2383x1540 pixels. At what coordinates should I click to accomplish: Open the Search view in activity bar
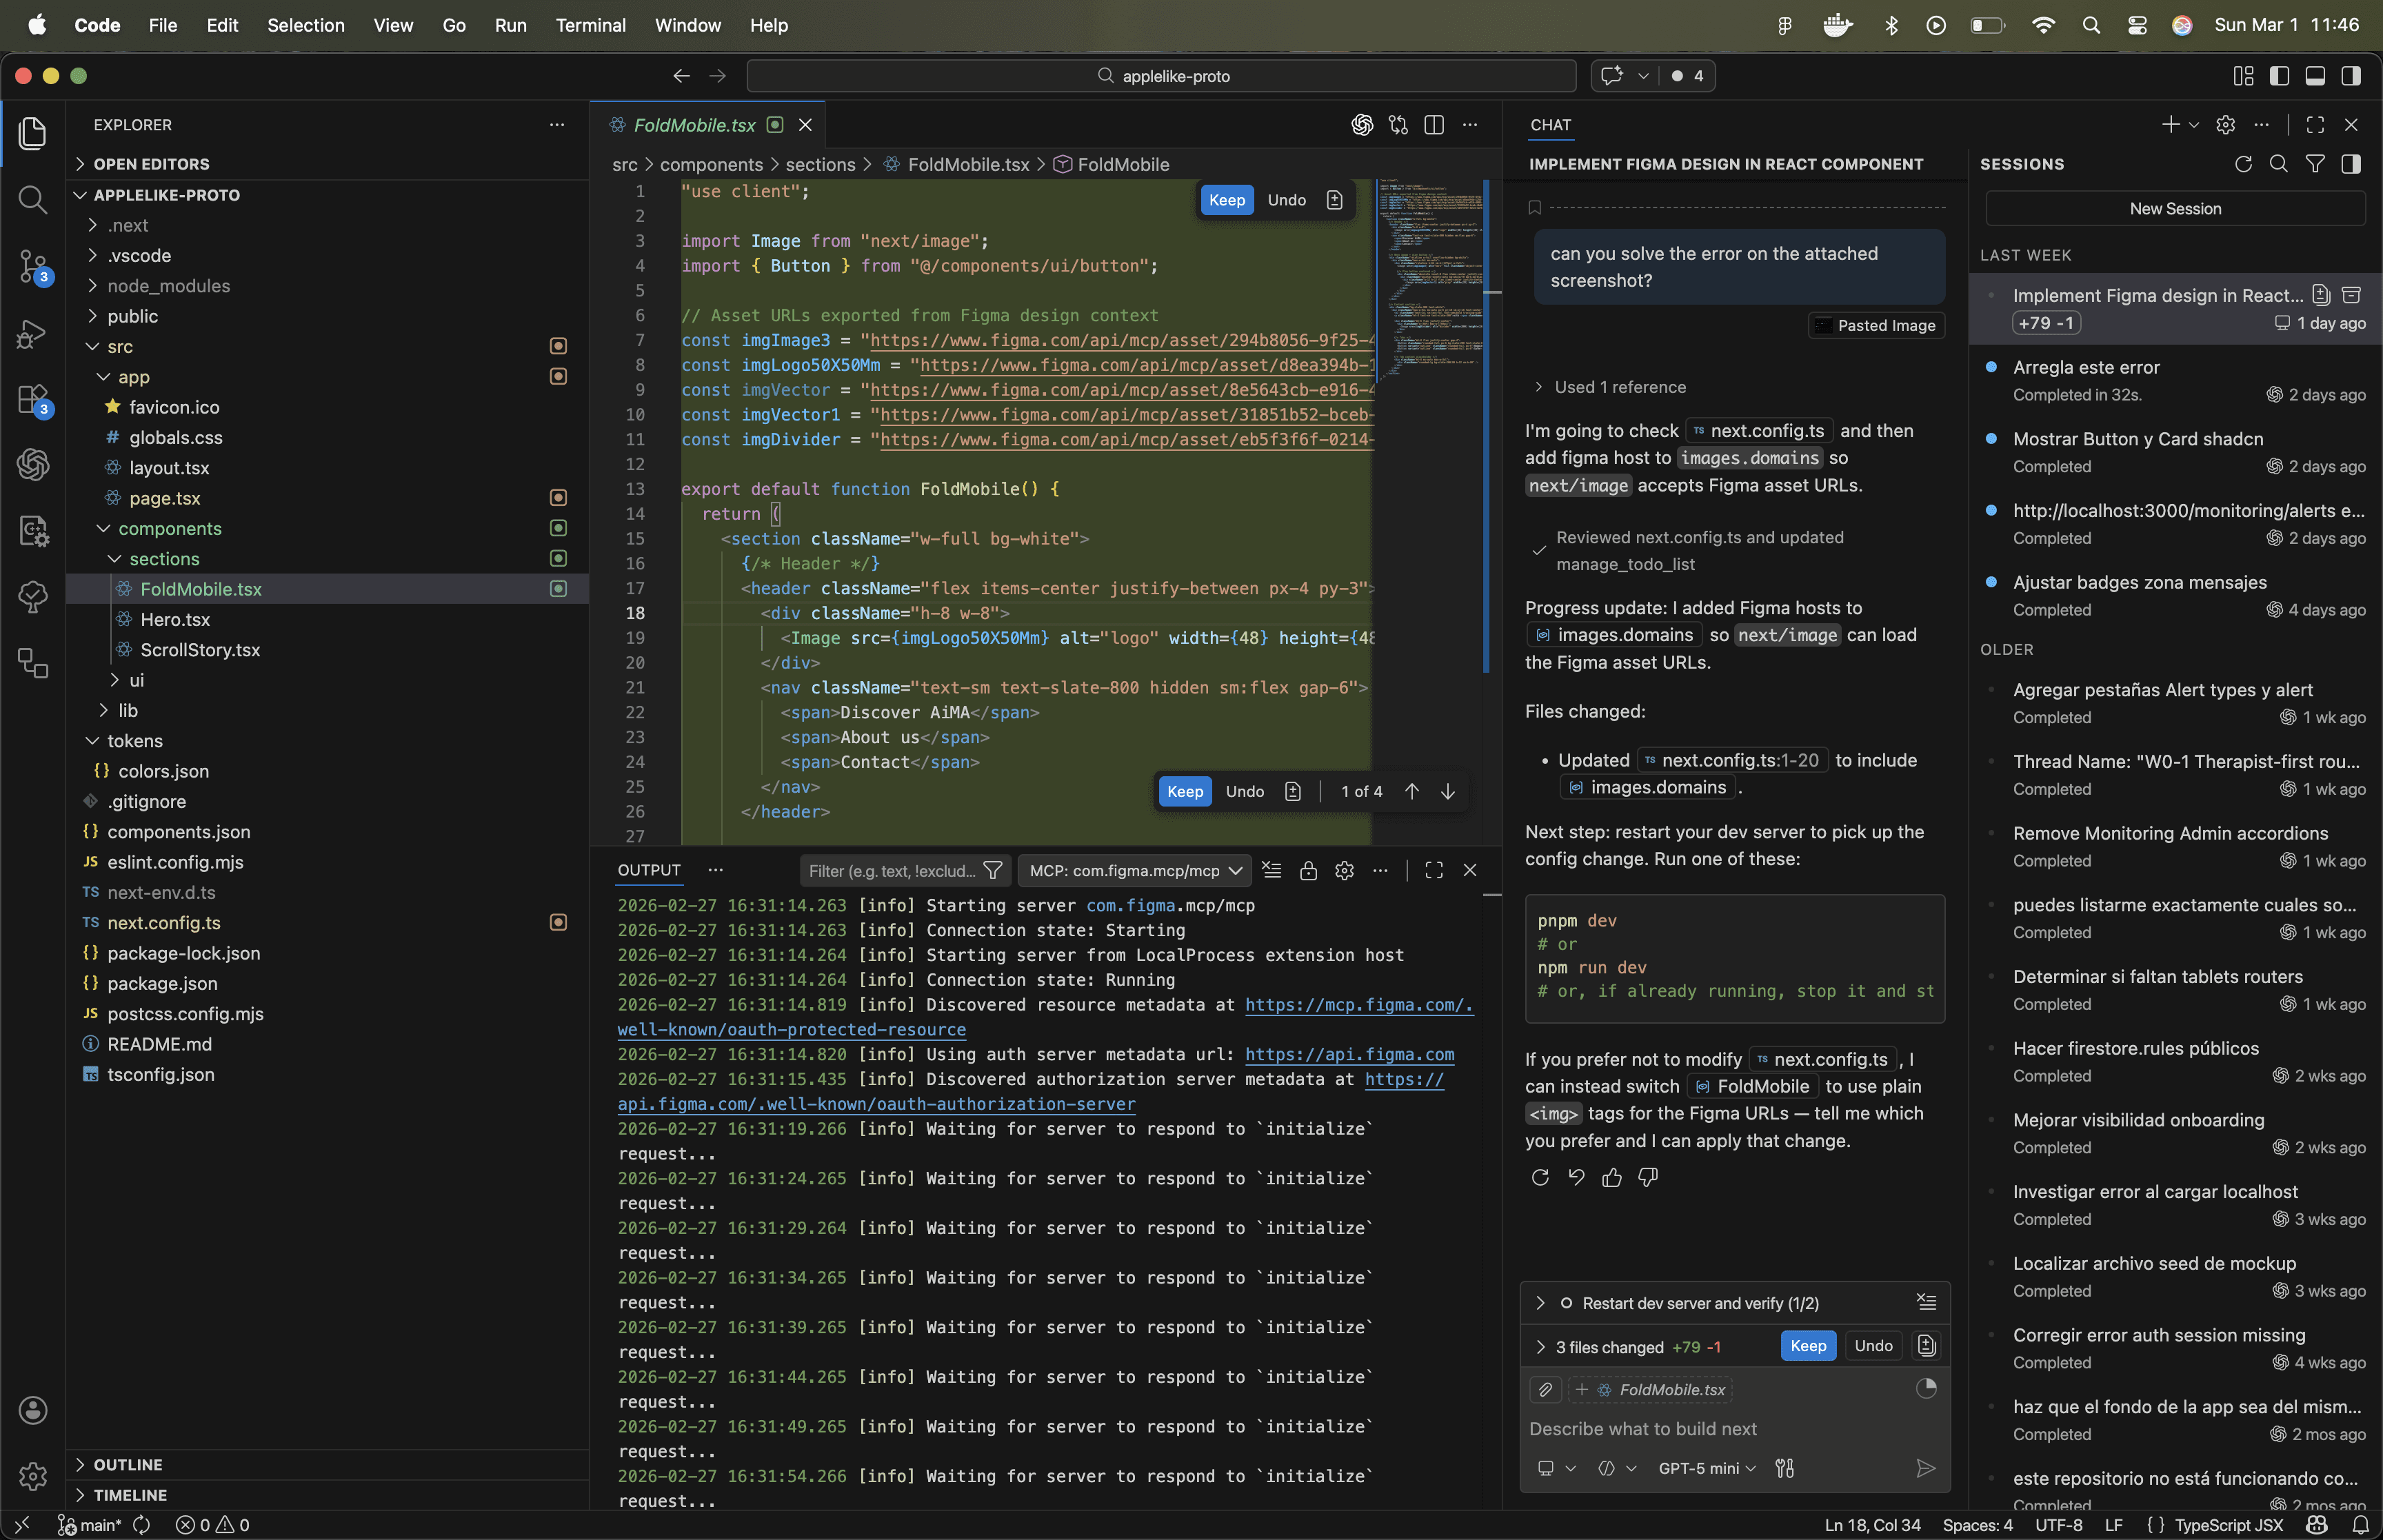[x=32, y=200]
